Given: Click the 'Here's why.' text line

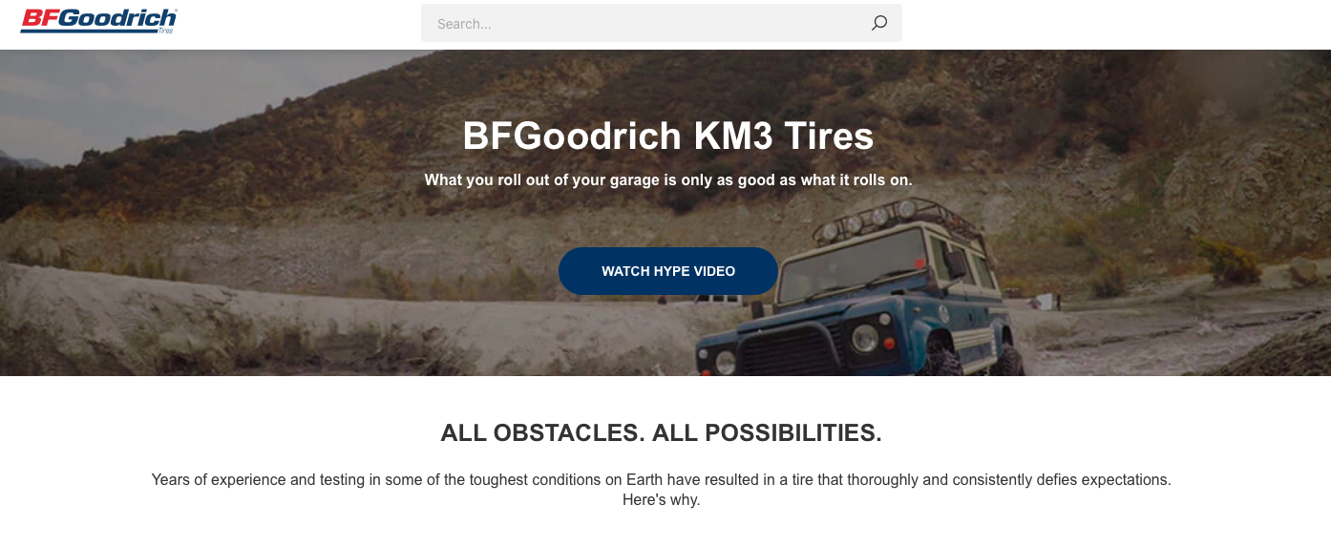Looking at the screenshot, I should coord(661,499).
